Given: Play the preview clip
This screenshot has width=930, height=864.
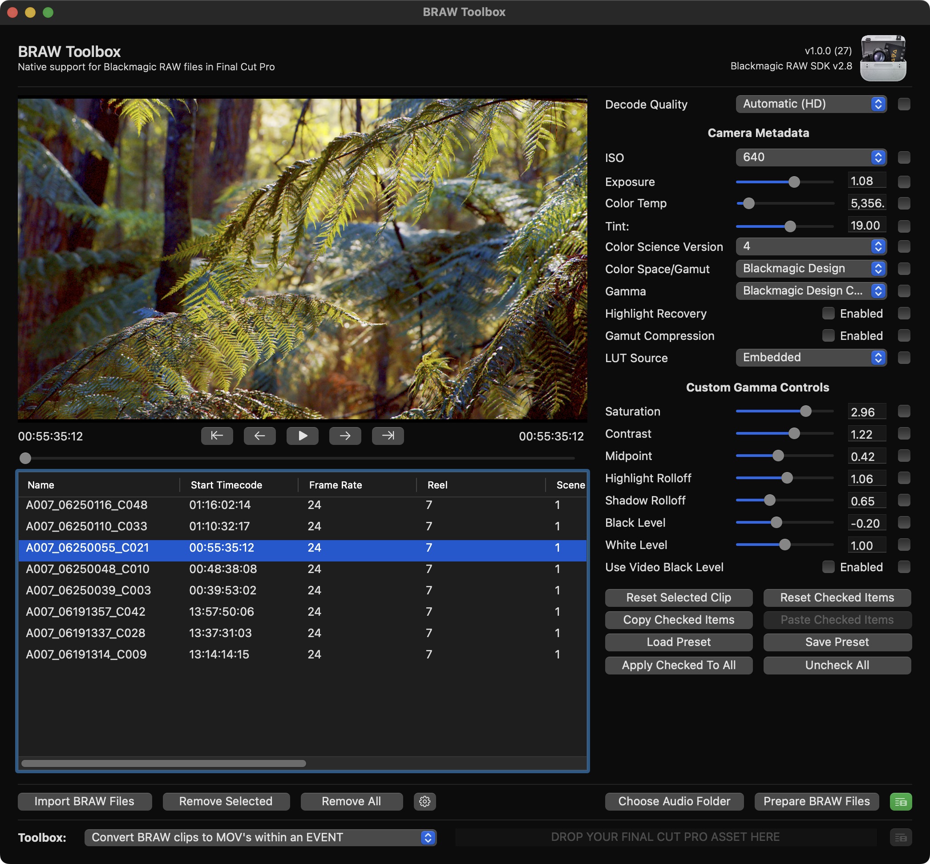Looking at the screenshot, I should pyautogui.click(x=303, y=436).
